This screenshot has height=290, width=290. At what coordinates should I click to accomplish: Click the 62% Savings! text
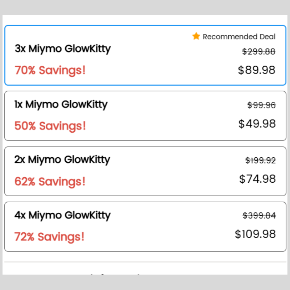50,181
